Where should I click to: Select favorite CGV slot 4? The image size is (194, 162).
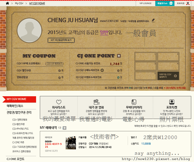[168, 66]
